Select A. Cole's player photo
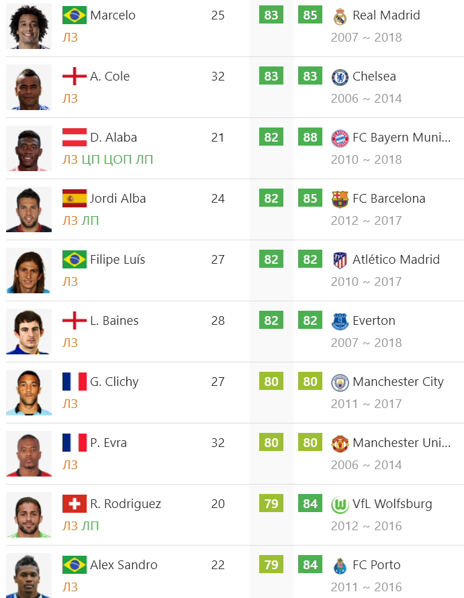The image size is (464, 598). (x=29, y=87)
